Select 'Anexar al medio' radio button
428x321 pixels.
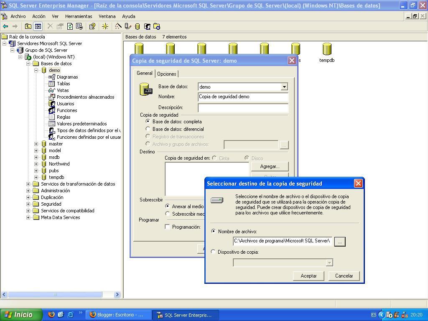tap(168, 206)
